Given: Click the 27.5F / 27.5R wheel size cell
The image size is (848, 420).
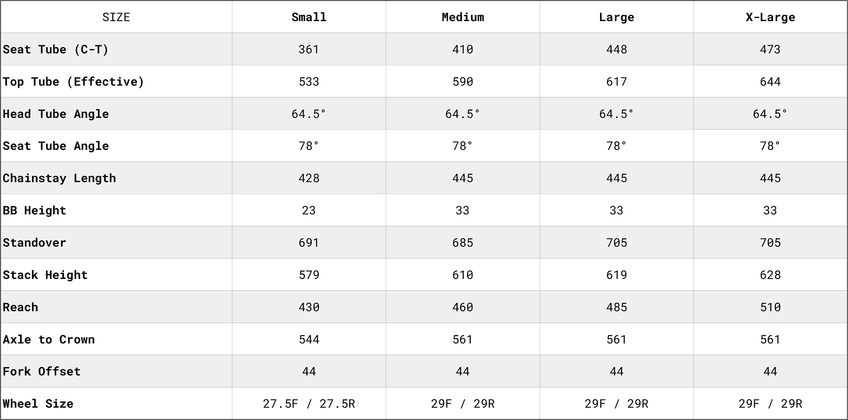Looking at the screenshot, I should [x=309, y=404].
